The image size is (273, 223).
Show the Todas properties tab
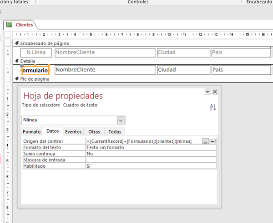115,131
